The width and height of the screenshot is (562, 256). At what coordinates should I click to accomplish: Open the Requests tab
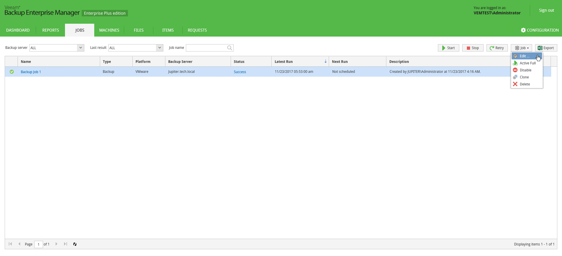coord(197,30)
